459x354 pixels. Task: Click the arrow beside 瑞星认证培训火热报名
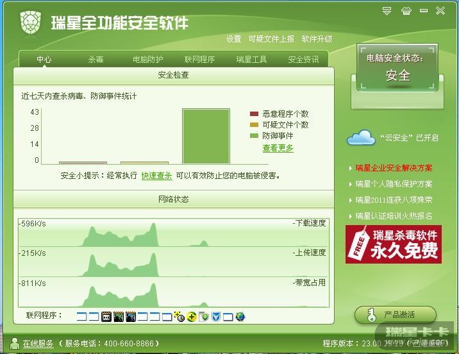point(351,216)
